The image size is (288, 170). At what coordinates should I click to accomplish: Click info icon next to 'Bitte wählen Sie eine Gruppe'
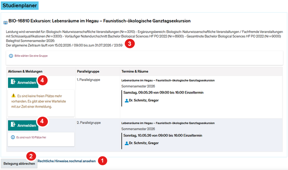[x=11, y=56]
